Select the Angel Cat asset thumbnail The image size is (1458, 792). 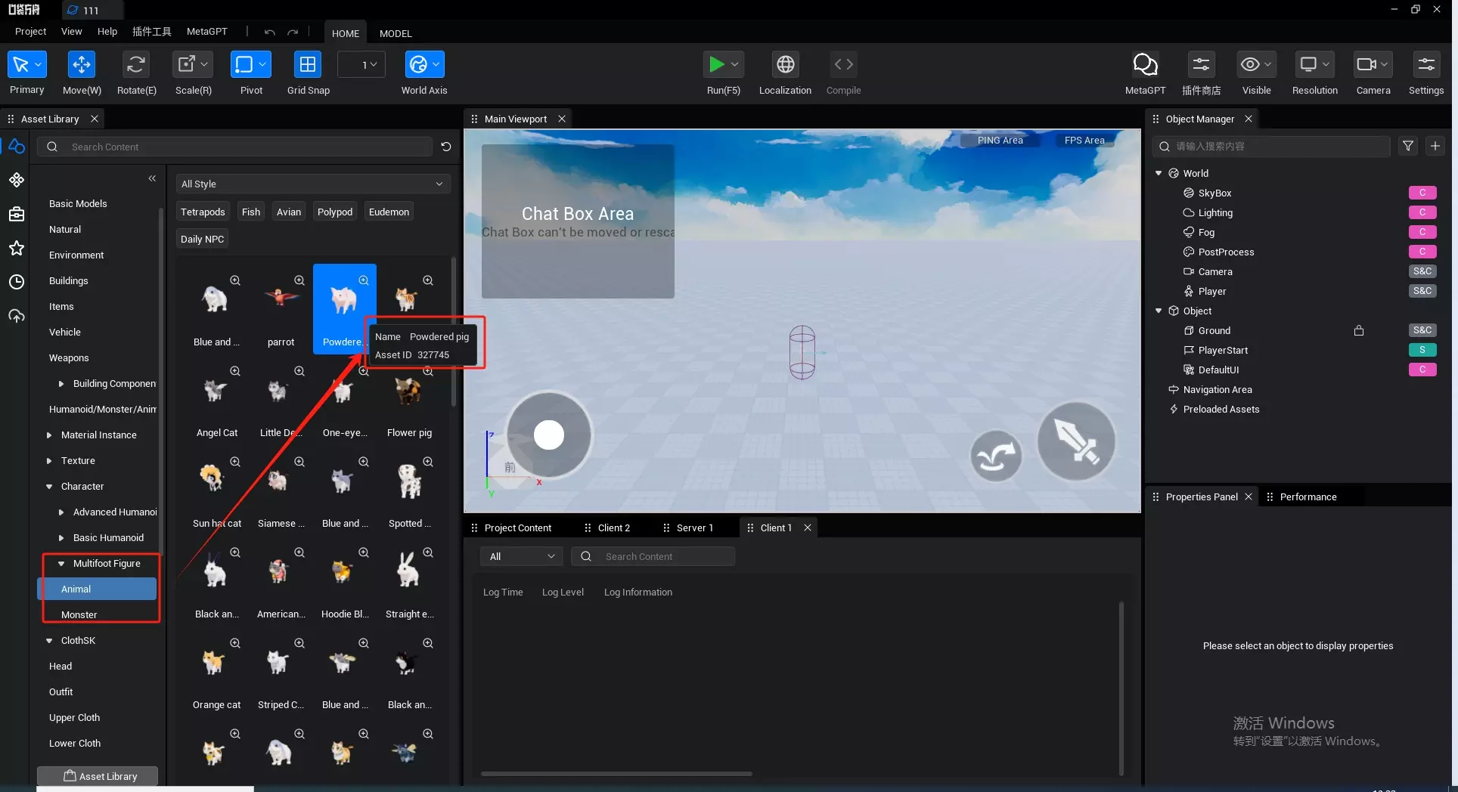point(216,392)
